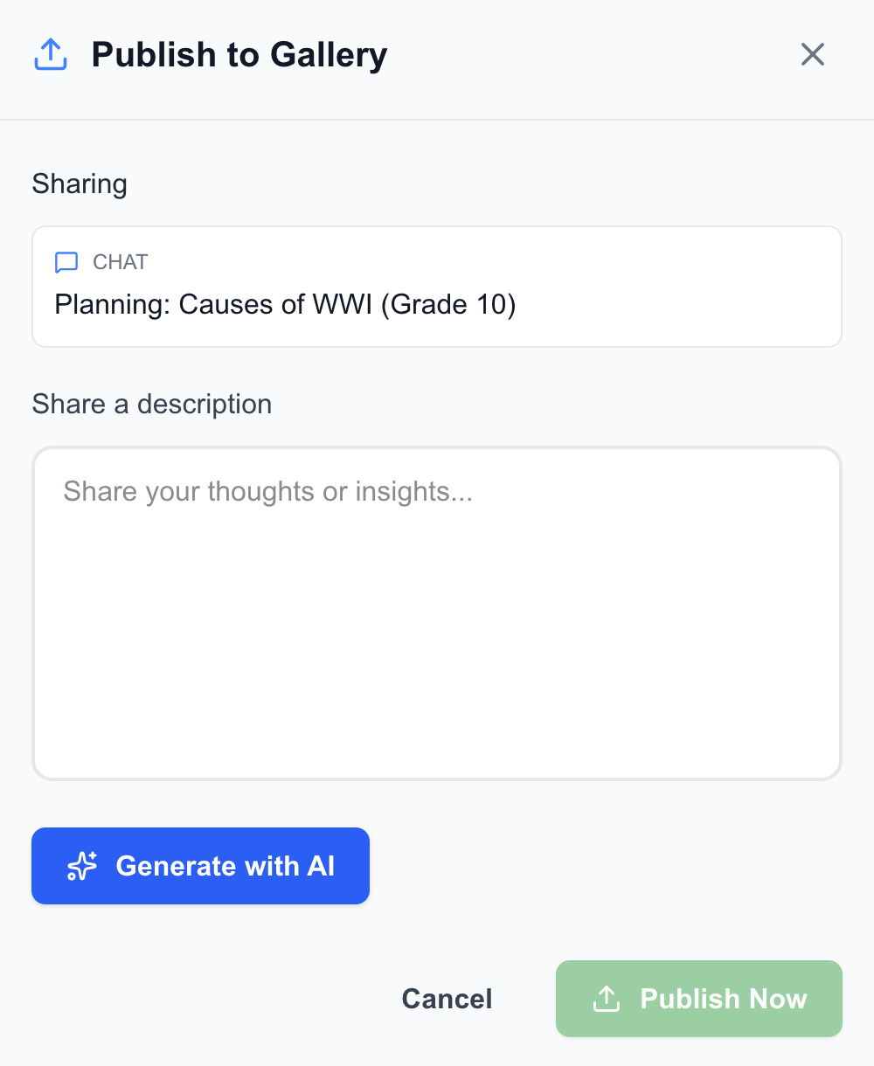The width and height of the screenshot is (874, 1066).
Task: Select the "Planning: Causes of WWI (Grade 10)" title
Action: point(285,305)
